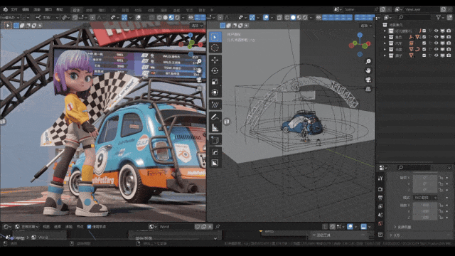This screenshot has height=256, width=455.
Task: Expand the fourth collection in outliner
Action: coord(385,49)
